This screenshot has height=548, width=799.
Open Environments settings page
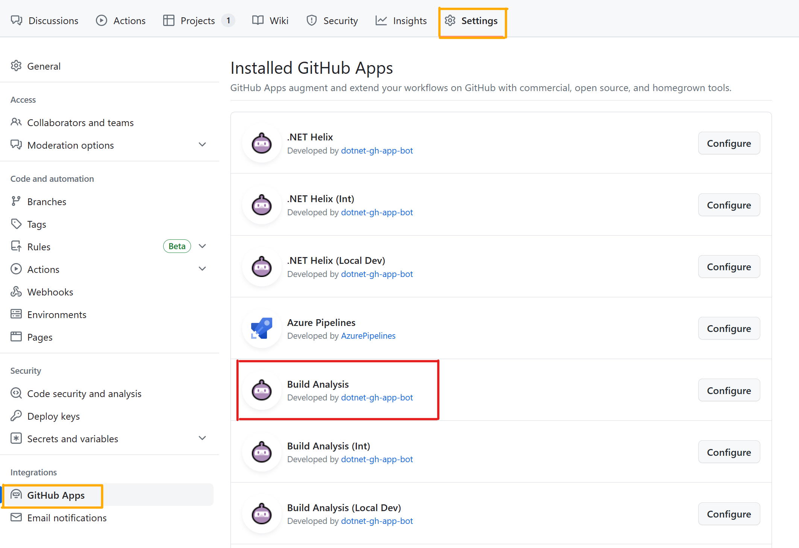109,314
